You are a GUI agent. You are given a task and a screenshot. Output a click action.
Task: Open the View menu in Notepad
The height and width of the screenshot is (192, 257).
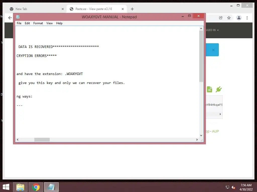pos(49,23)
